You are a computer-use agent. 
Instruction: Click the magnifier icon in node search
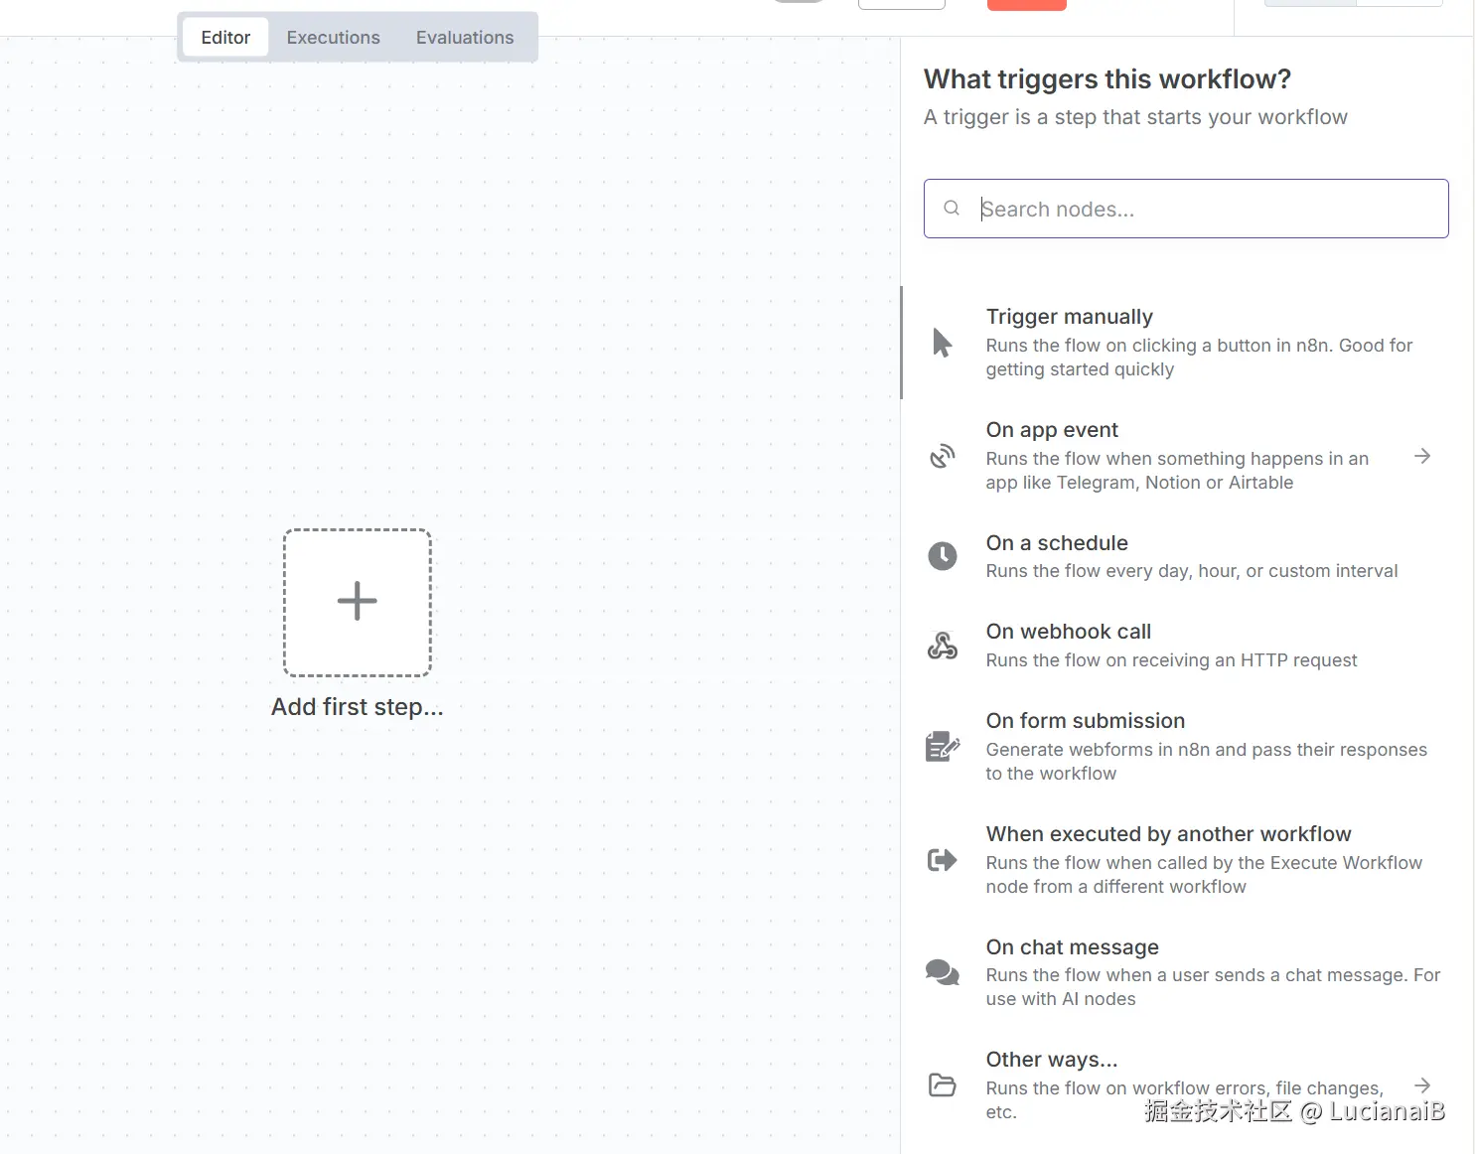pyautogui.click(x=952, y=209)
